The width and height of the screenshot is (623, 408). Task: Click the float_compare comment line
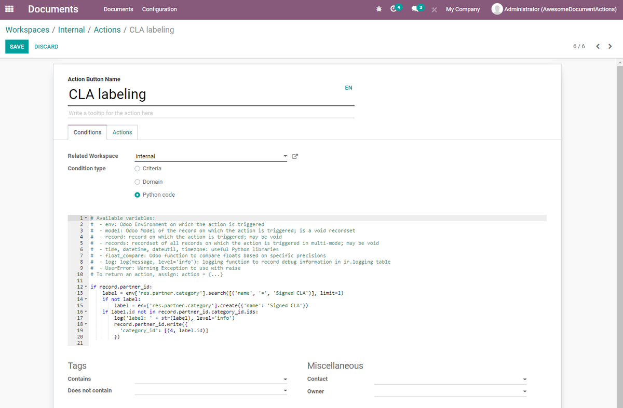pyautogui.click(x=208, y=255)
